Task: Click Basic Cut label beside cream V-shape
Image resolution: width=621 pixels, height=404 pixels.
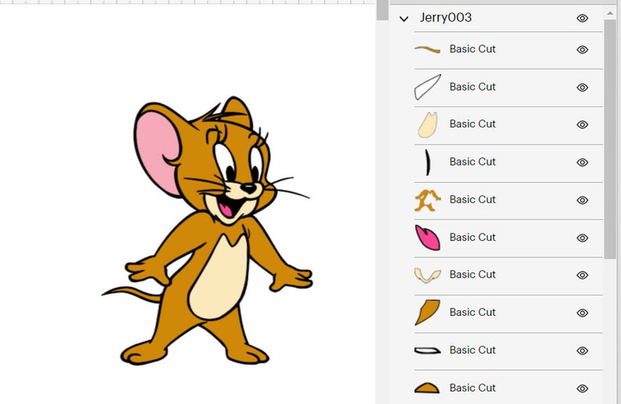Action: pyautogui.click(x=472, y=274)
